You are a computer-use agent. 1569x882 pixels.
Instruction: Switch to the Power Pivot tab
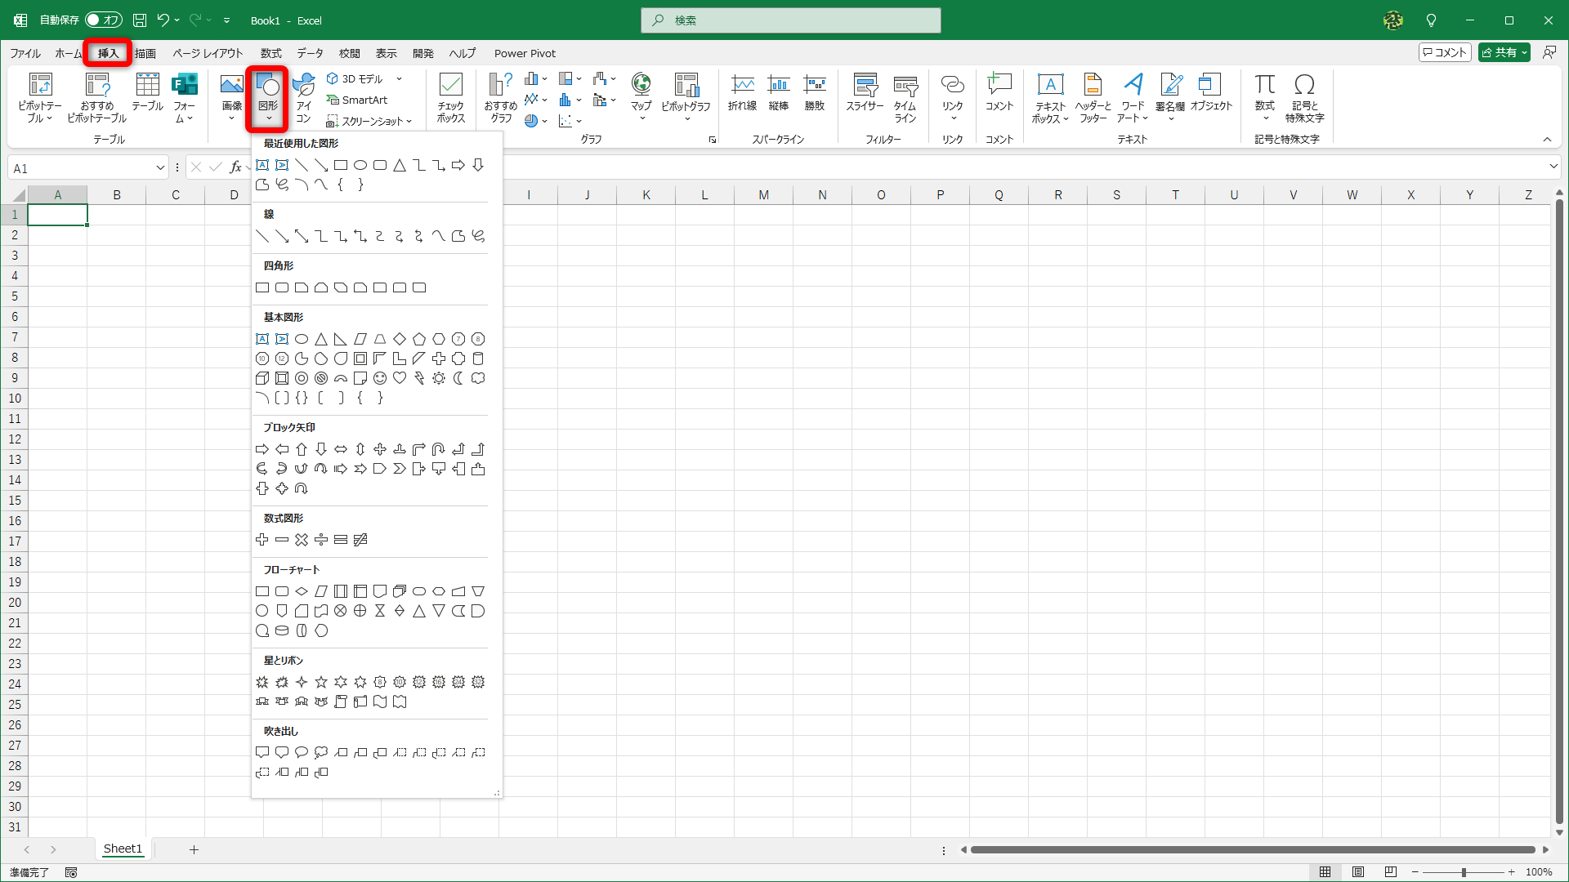click(x=524, y=53)
